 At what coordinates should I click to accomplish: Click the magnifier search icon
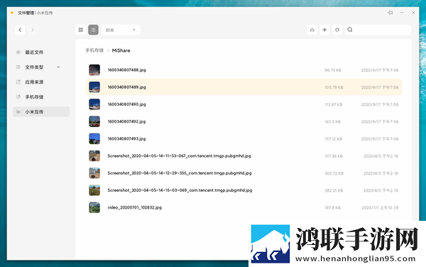(350, 30)
